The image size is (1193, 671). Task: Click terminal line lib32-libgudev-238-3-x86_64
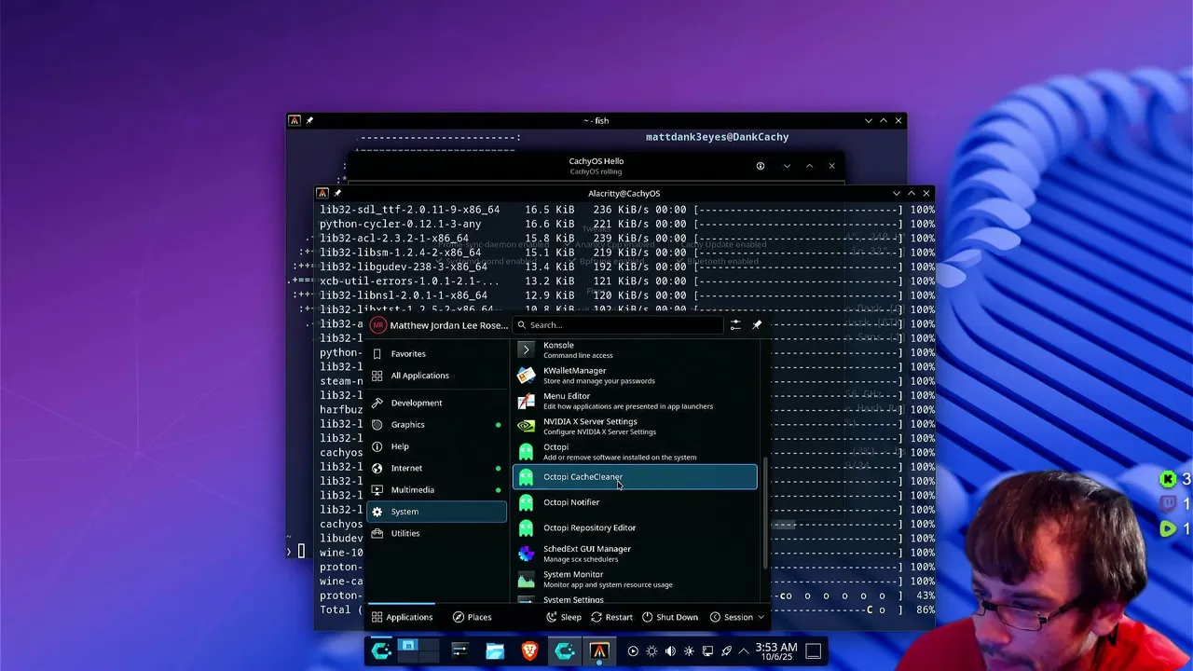[404, 267]
